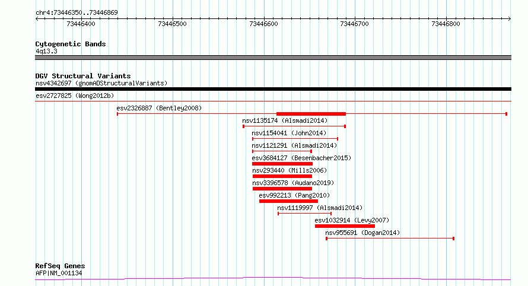The height and width of the screenshot is (286, 528).
Task: Open variant esv1032914 (Levy2007) label
Action: pyautogui.click(x=352, y=220)
